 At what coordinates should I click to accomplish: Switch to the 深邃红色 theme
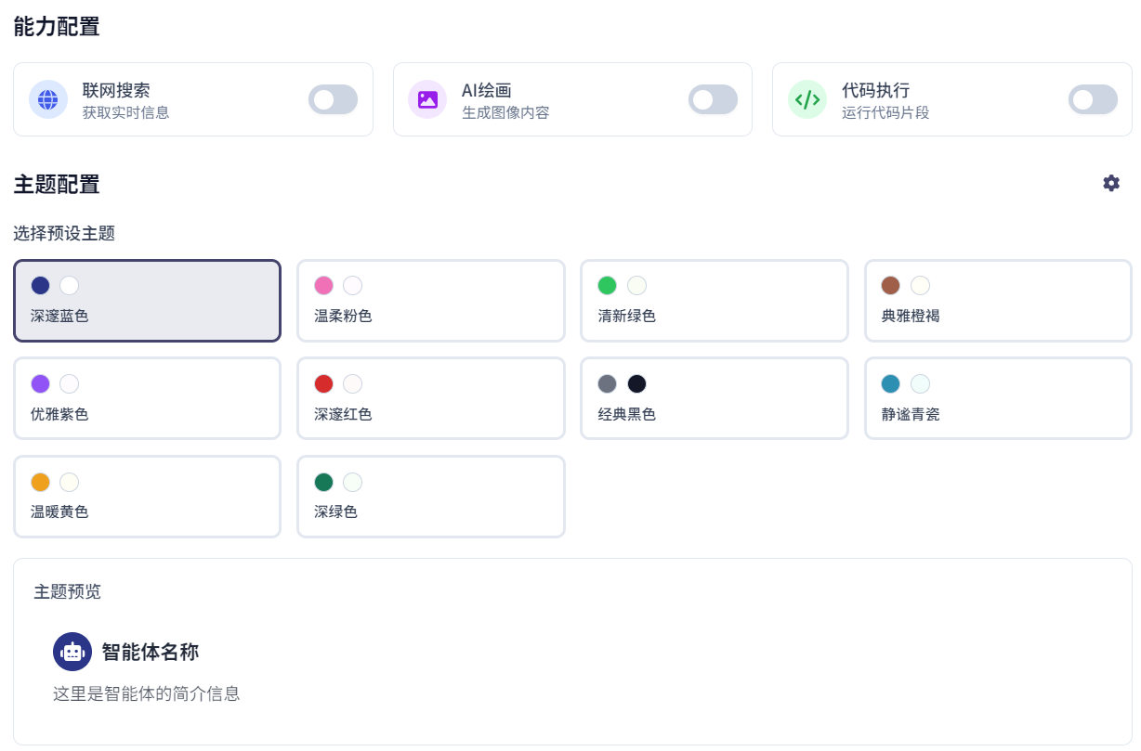click(430, 398)
